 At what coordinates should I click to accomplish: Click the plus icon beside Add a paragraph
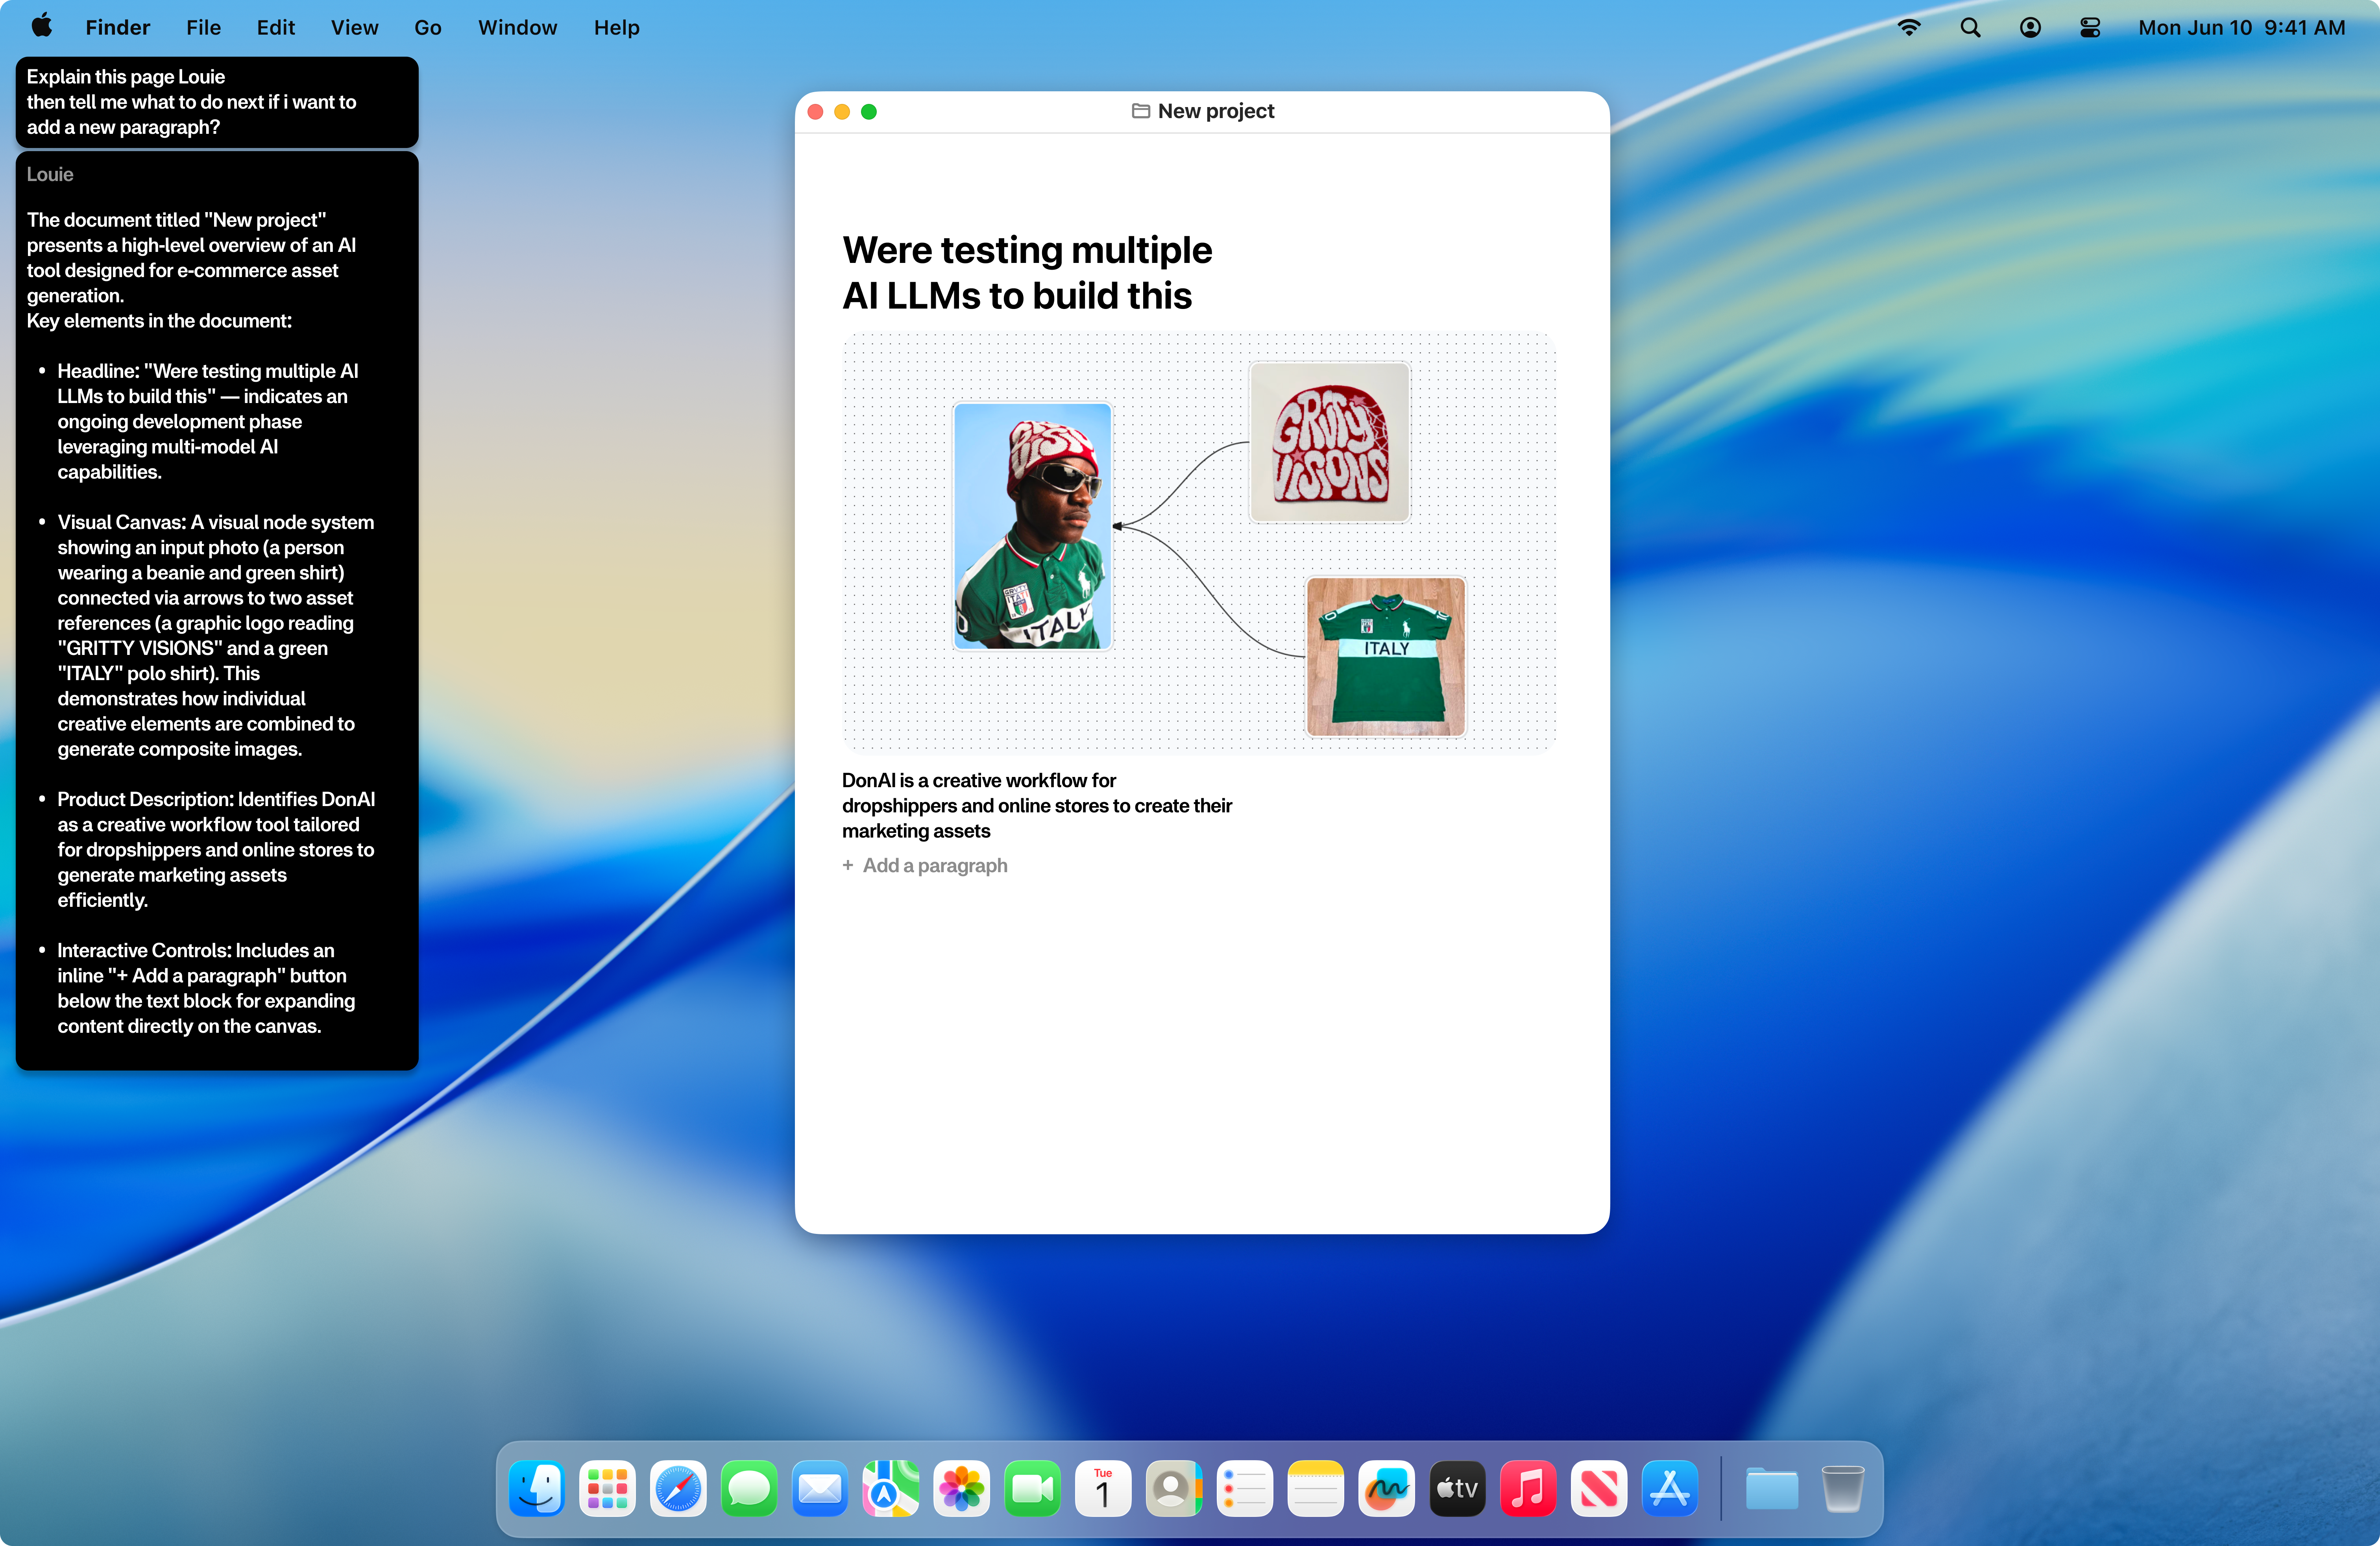click(848, 865)
